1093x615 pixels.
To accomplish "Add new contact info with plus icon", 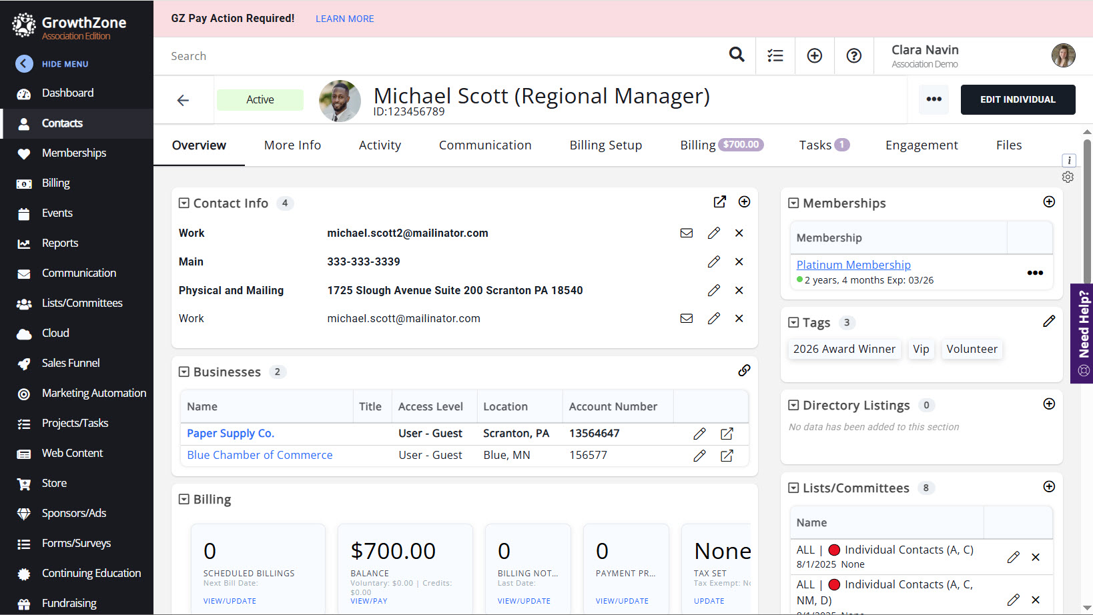I will (744, 201).
